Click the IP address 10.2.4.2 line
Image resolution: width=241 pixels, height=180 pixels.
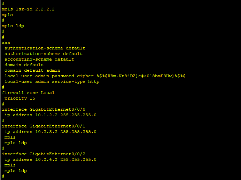click(50, 159)
